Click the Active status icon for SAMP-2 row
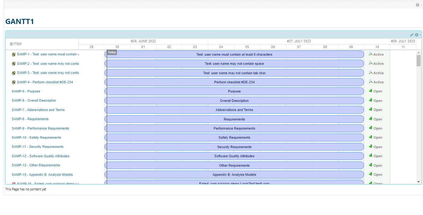 [370, 63]
